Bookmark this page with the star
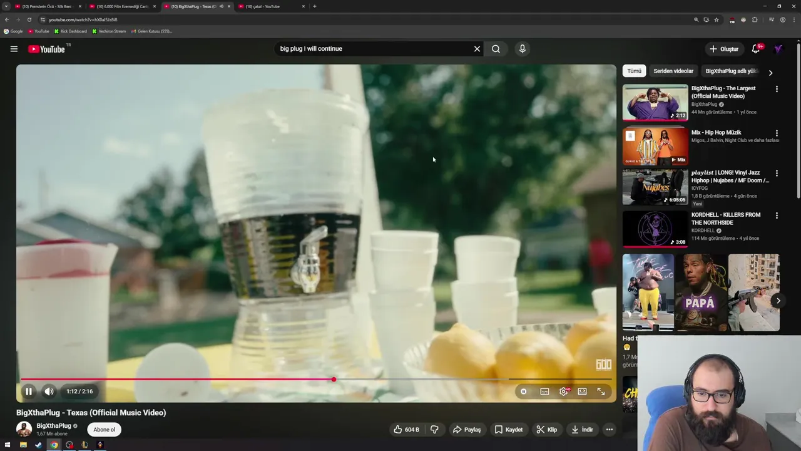801x451 pixels. 717,19
